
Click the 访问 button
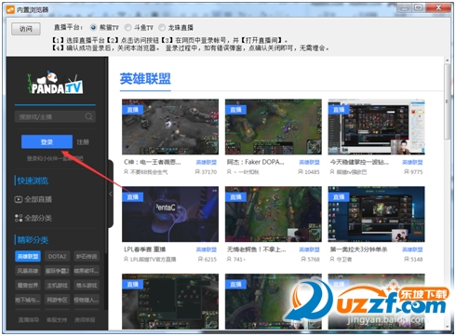(26, 29)
